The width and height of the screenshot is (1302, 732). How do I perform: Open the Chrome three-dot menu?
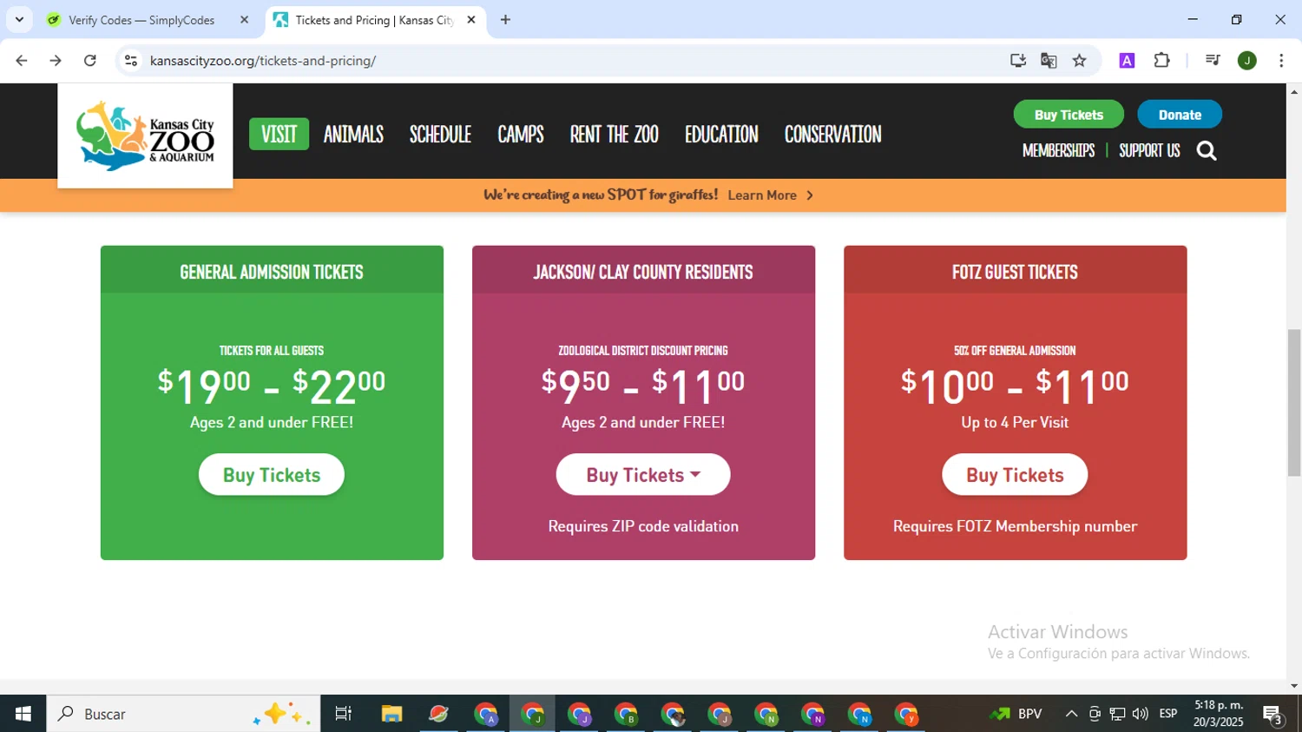coord(1281,61)
